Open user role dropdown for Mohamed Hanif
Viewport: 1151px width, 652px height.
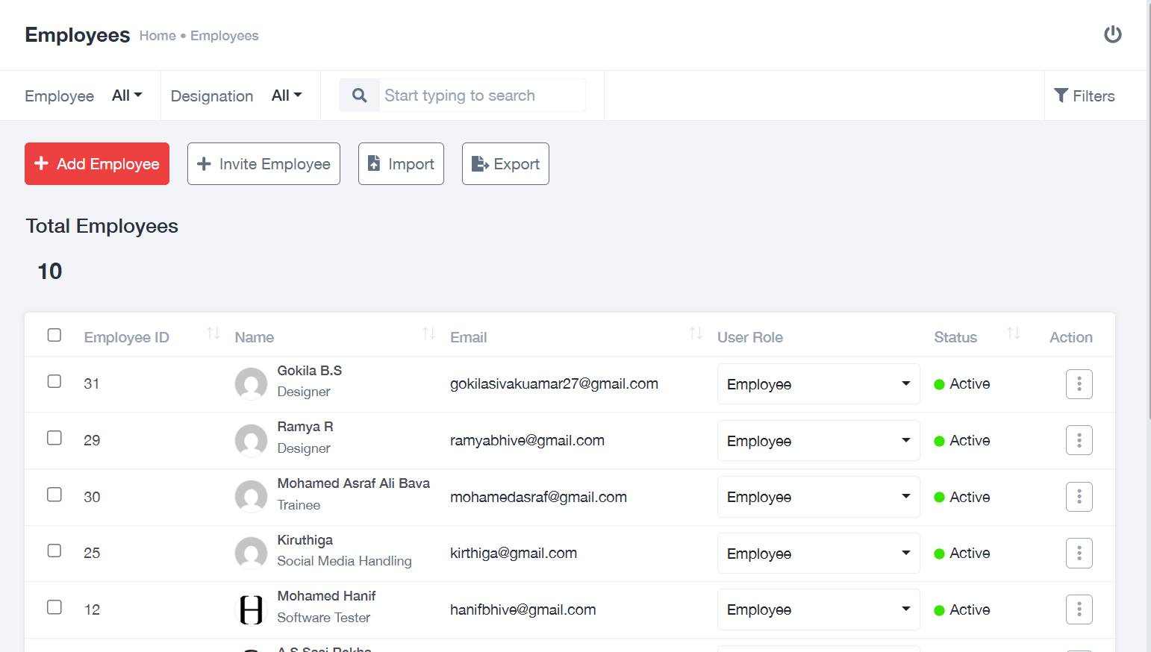pyautogui.click(x=818, y=609)
